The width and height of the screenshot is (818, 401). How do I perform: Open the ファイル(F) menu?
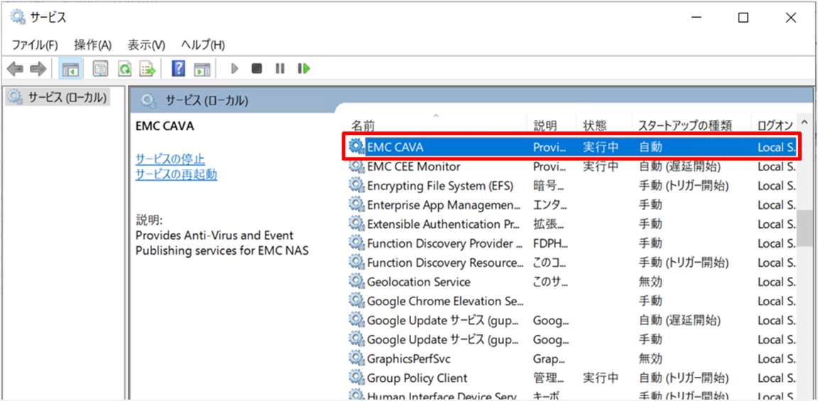click(x=35, y=45)
